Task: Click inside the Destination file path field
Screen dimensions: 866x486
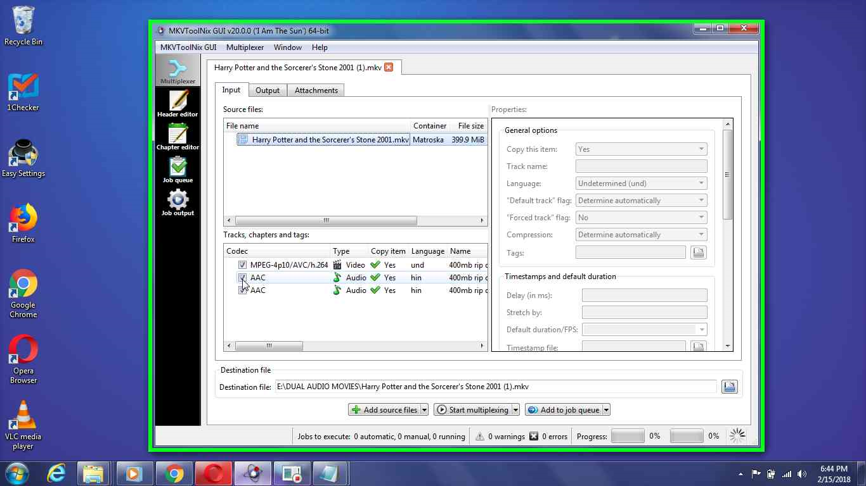Action: (x=496, y=387)
